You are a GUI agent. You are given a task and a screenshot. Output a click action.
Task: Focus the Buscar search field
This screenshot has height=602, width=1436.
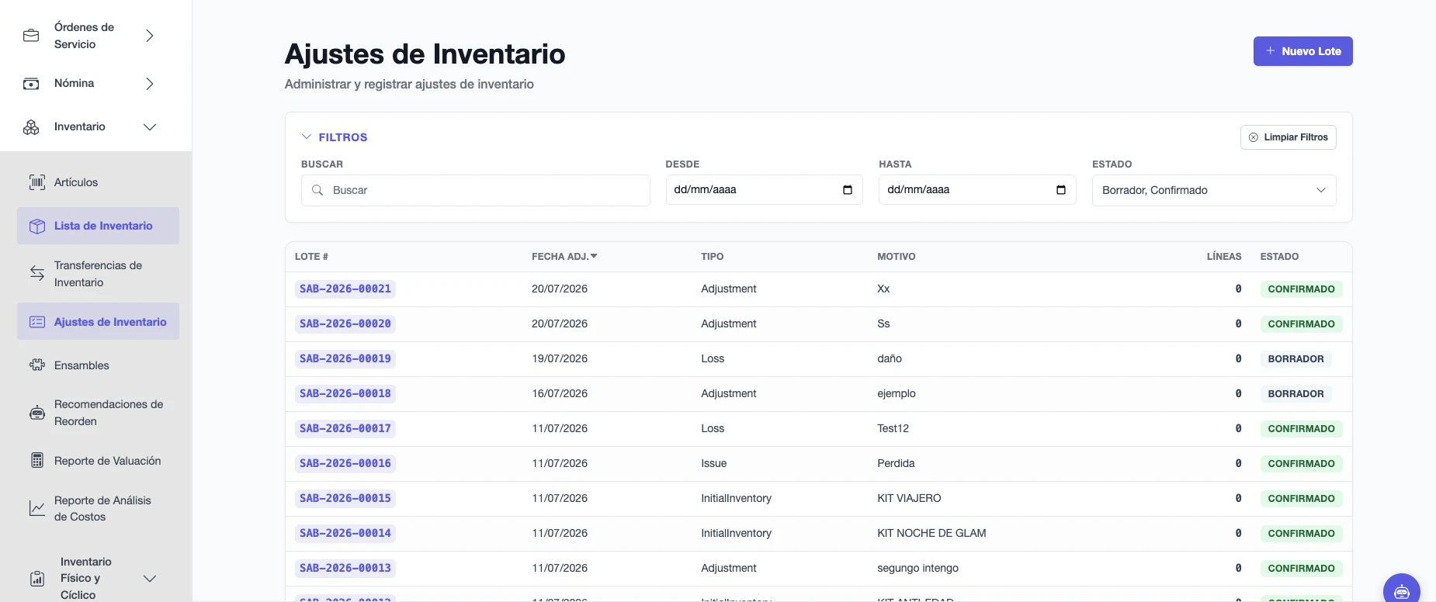[x=475, y=190]
